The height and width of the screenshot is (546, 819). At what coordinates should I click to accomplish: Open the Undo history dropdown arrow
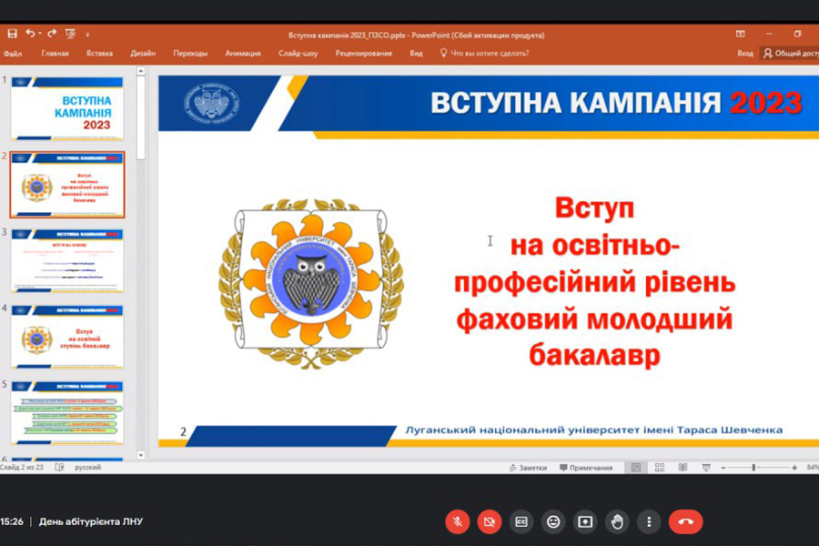click(40, 34)
